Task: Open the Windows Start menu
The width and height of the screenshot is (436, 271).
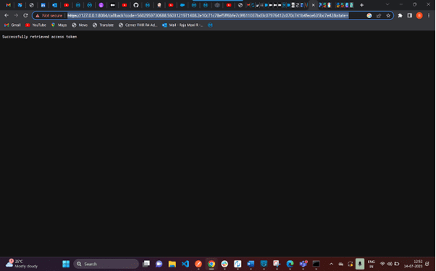Action: pyautogui.click(x=66, y=264)
